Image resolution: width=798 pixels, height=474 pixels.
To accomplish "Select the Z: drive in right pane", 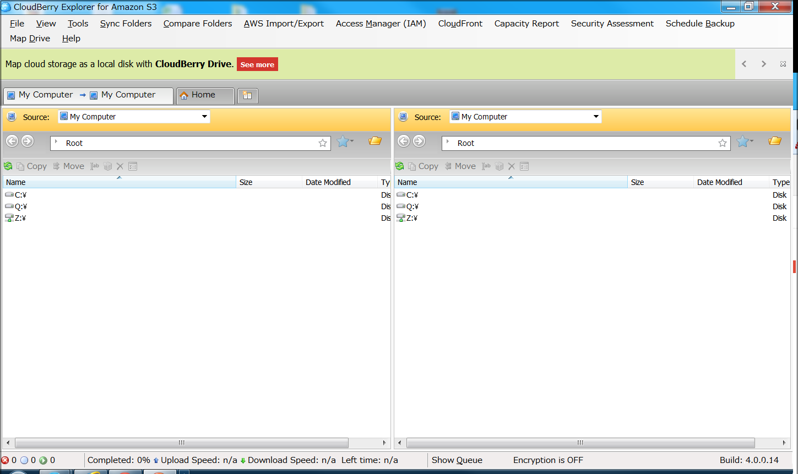I will (411, 218).
